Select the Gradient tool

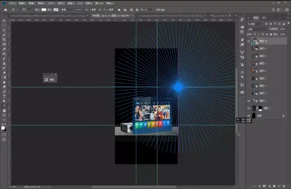[4, 77]
